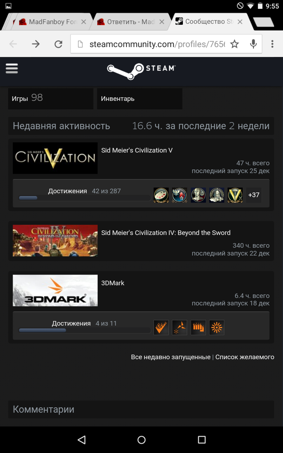Open the Steam hamburger menu
The width and height of the screenshot is (283, 453).
click(12, 68)
